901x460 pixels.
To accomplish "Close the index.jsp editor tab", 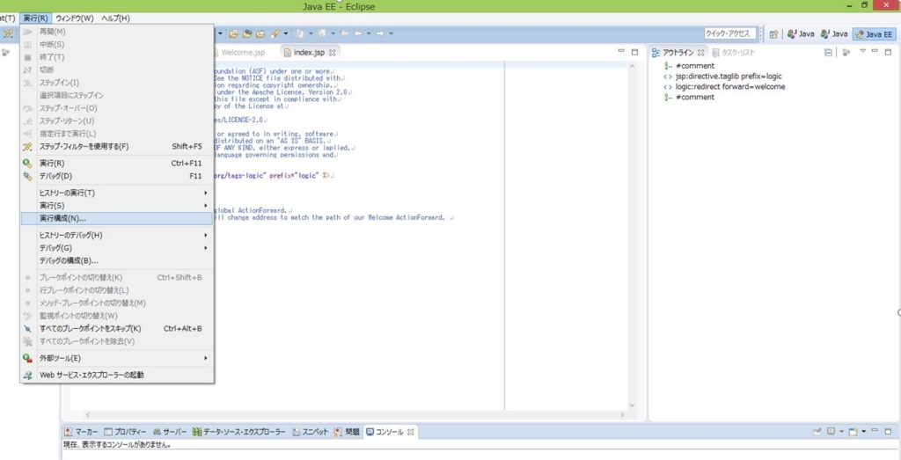I will [332, 52].
